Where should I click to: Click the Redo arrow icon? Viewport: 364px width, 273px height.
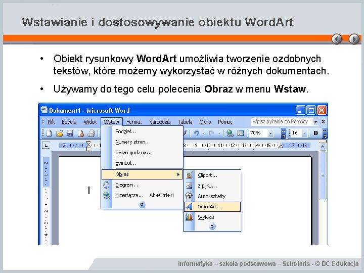[x=211, y=133]
